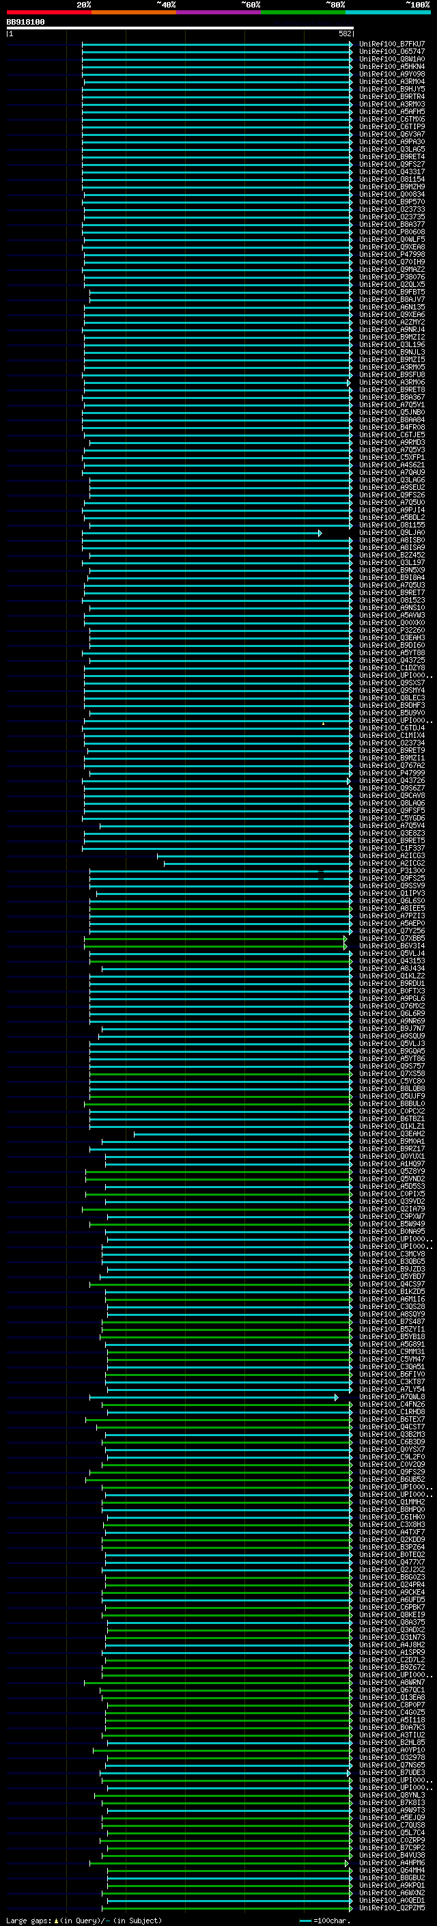The height and width of the screenshot is (1926, 437).
Task: Open hit UniRef100_A7QWL8
Action: click(x=391, y=1397)
